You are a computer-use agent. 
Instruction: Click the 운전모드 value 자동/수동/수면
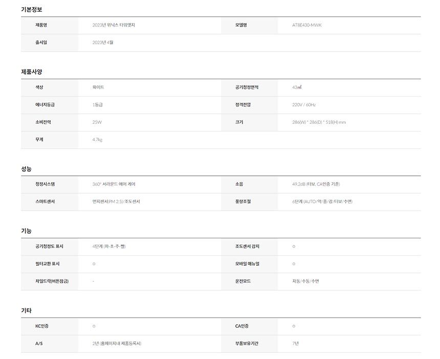point(305,281)
